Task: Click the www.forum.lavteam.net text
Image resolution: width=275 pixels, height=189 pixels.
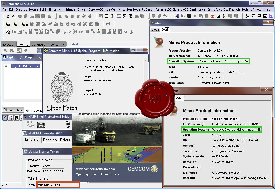Action: click(x=98, y=80)
